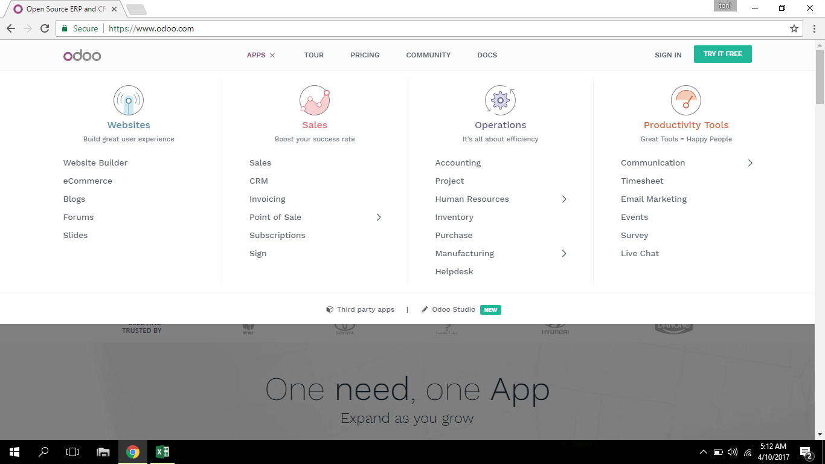825x464 pixels.
Task: Click the volume speaker tray icon
Action: click(x=733, y=452)
